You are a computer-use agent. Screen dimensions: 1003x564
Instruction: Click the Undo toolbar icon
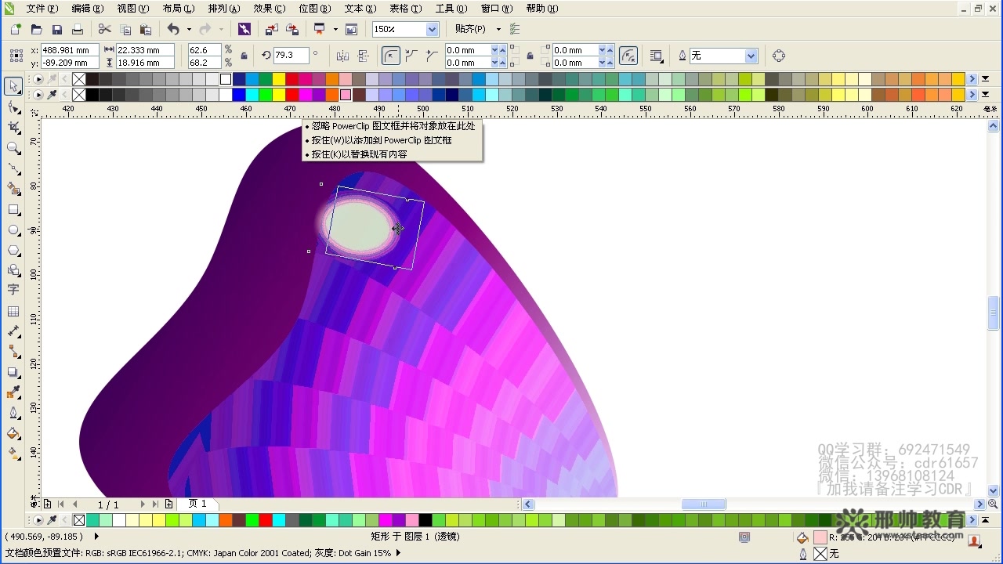174,28
